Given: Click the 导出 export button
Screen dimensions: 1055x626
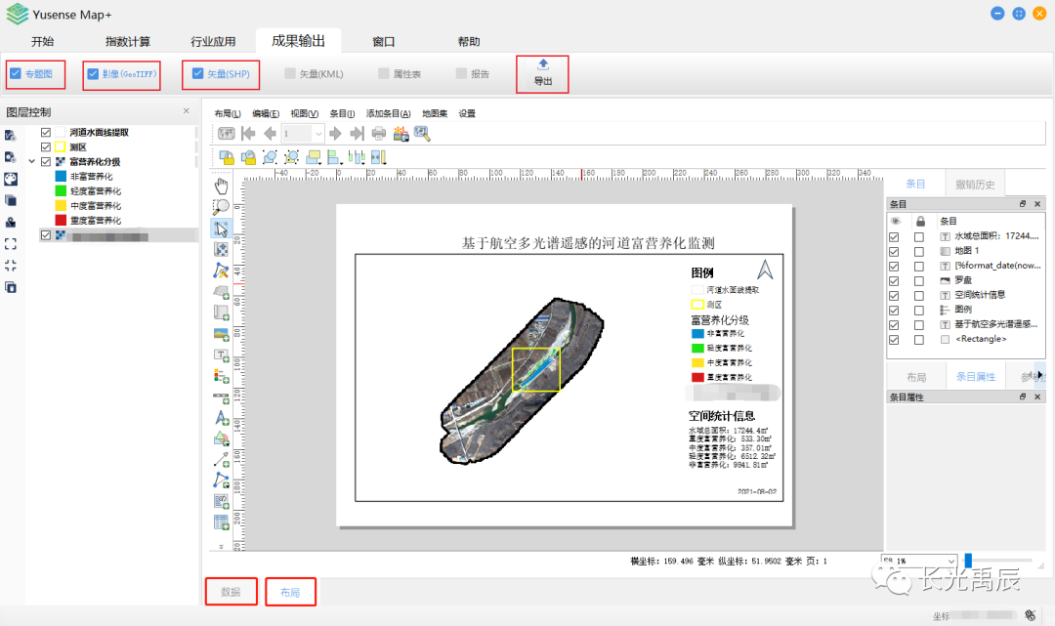Looking at the screenshot, I should (x=542, y=73).
